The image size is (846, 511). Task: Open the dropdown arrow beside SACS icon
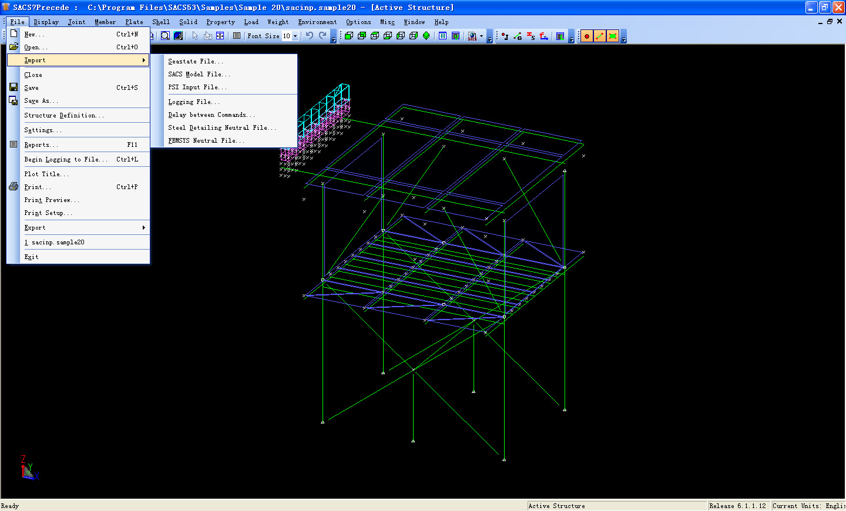point(481,36)
